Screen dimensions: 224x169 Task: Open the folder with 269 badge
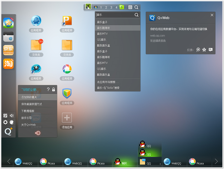tap(37, 45)
